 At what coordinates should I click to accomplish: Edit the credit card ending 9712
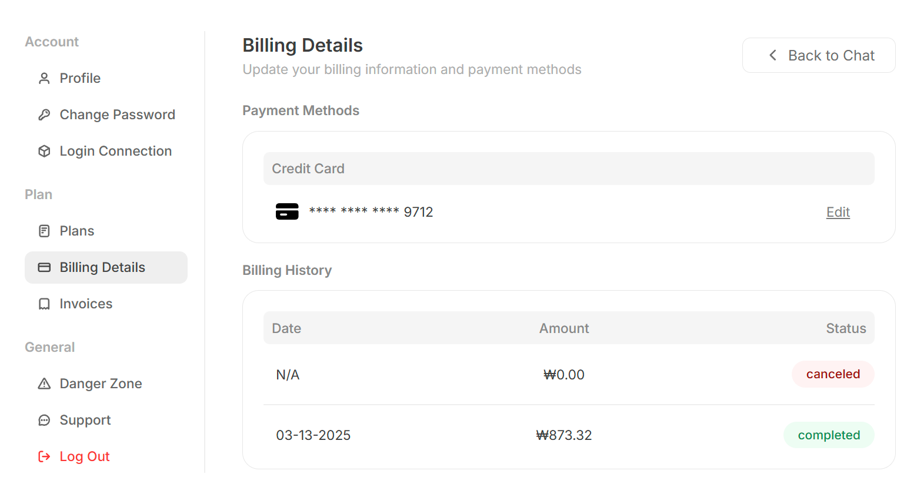click(838, 212)
